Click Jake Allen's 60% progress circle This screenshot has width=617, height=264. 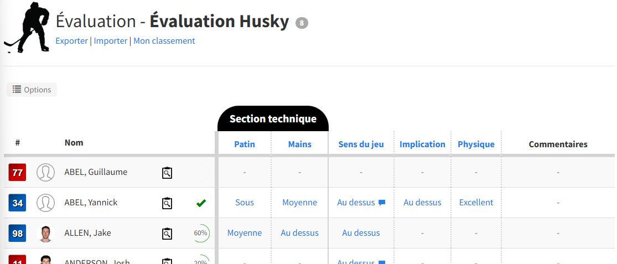[201, 233]
